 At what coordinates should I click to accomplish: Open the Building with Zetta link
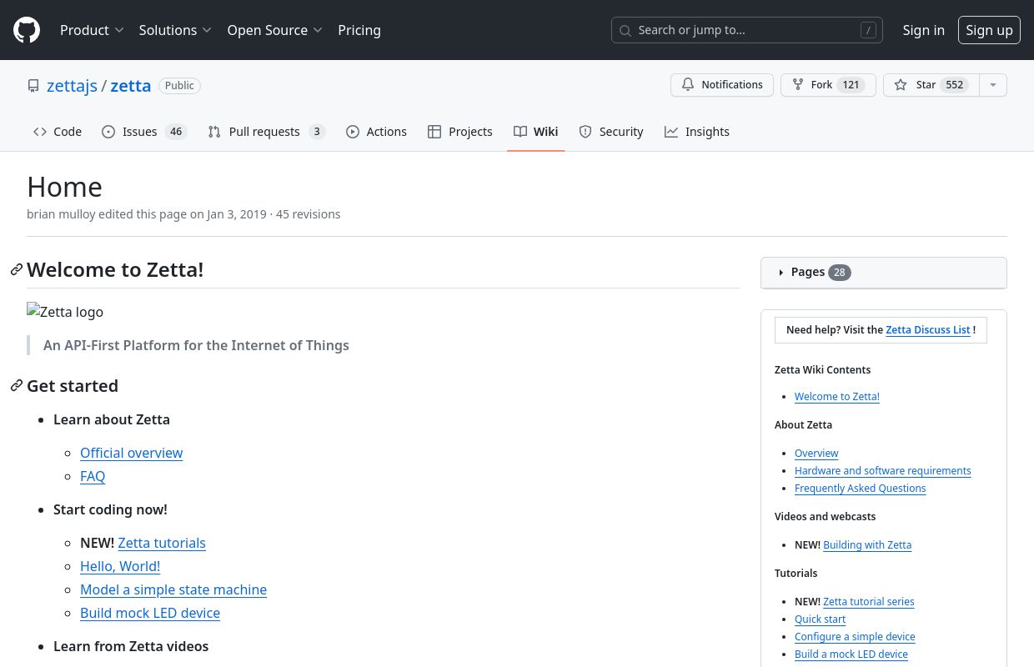(x=867, y=545)
